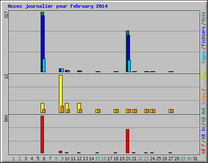Click the blue 'kB In' legend text
208x163 pixels.
coord(203,132)
